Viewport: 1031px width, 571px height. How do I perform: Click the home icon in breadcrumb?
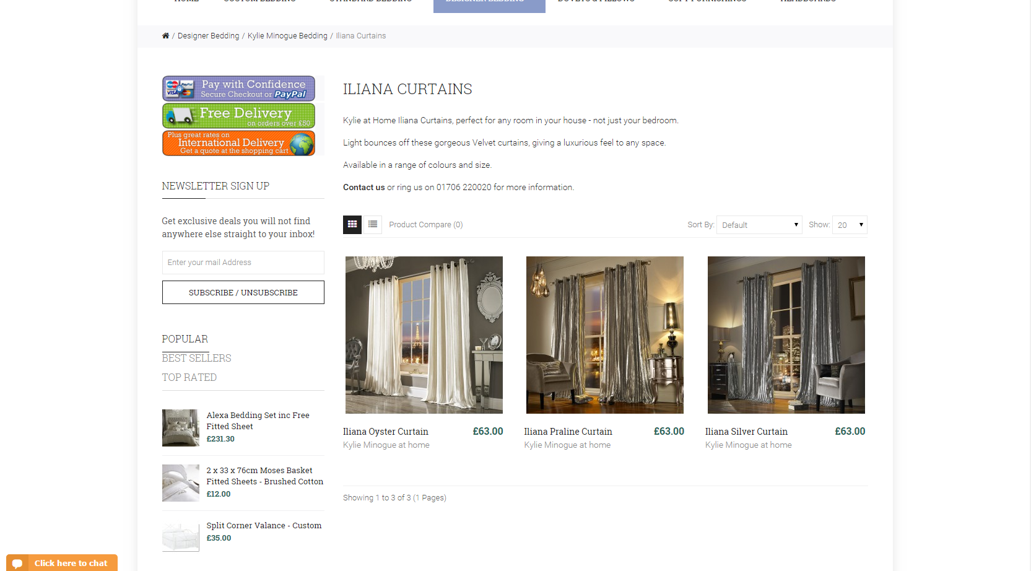point(165,36)
